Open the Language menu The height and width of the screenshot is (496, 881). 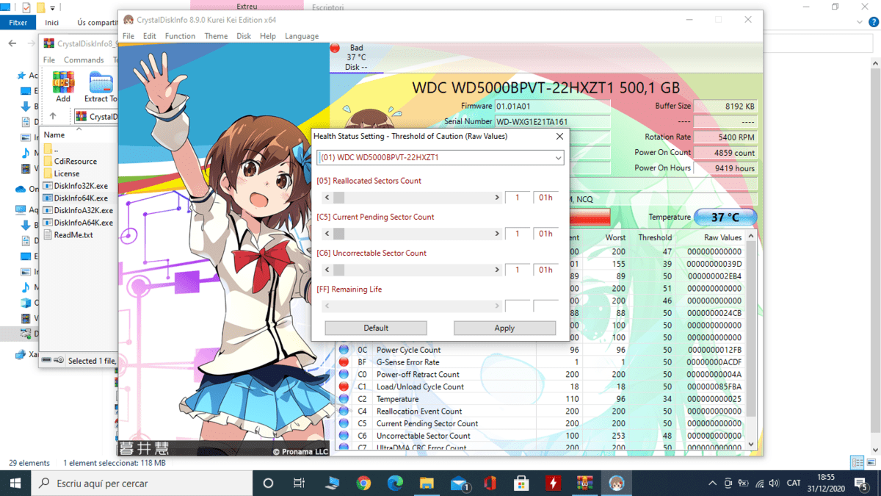(x=302, y=36)
